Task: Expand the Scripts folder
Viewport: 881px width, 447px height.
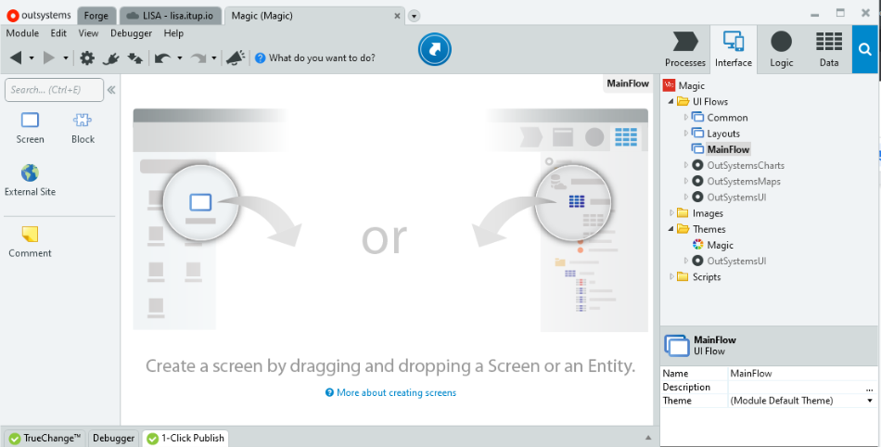Action: click(671, 276)
